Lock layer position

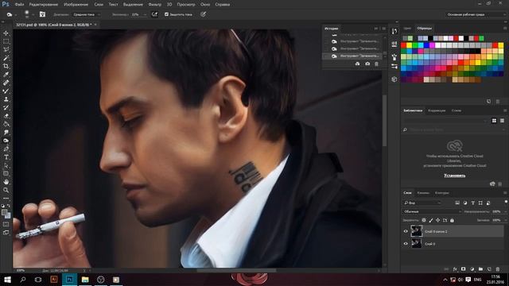(438, 220)
